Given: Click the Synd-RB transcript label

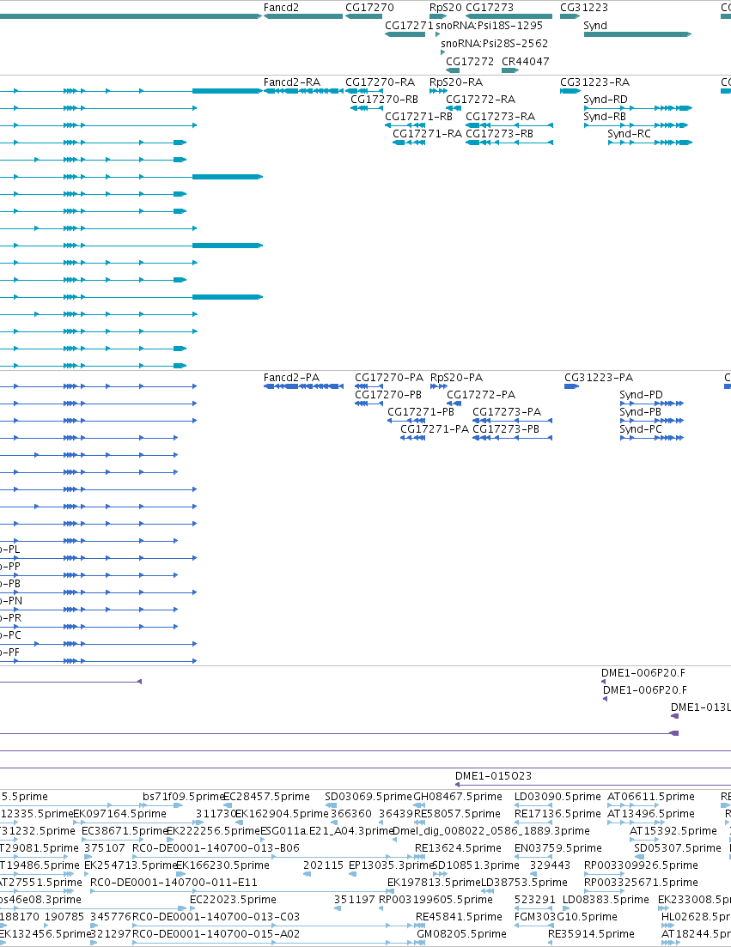Looking at the screenshot, I should point(605,117).
